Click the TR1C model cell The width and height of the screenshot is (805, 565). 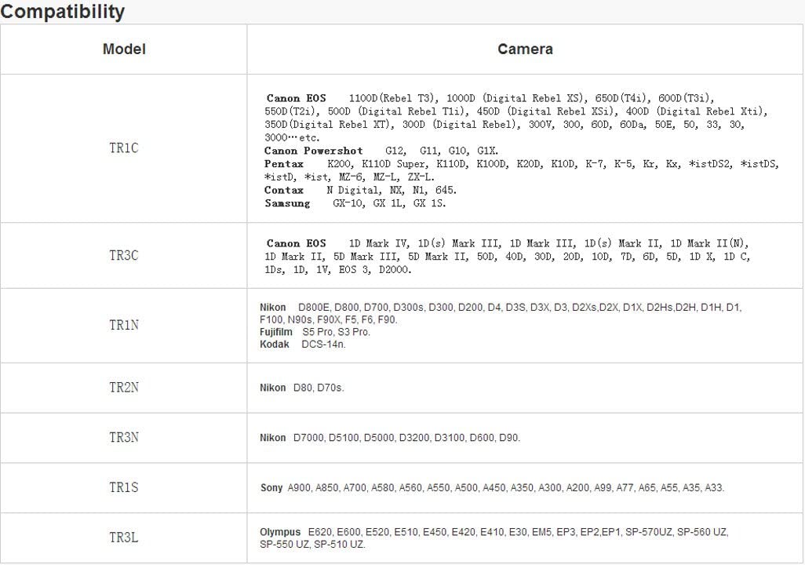124,148
